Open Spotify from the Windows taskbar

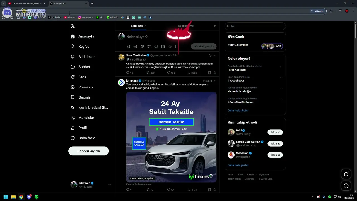(37, 197)
